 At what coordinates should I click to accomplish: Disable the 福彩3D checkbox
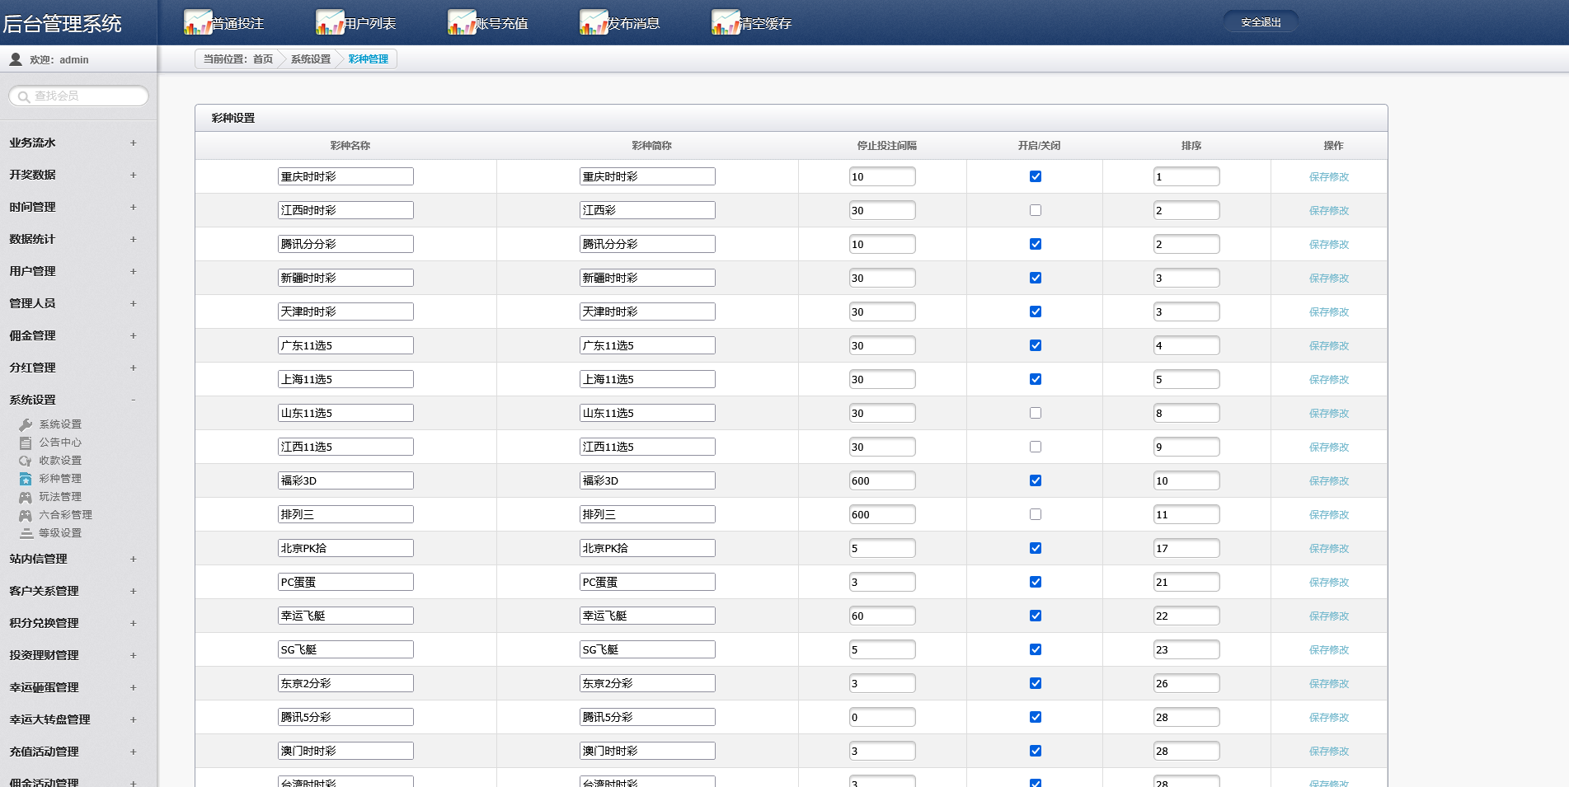(x=1036, y=480)
